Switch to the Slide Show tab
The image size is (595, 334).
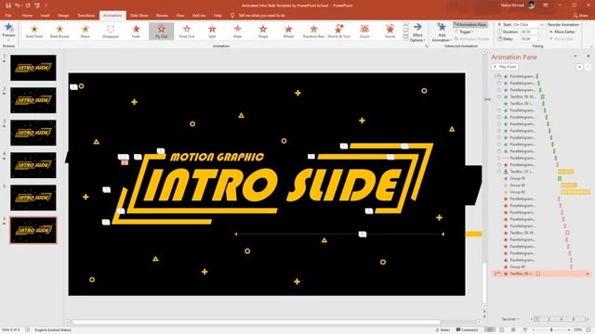[x=139, y=16]
